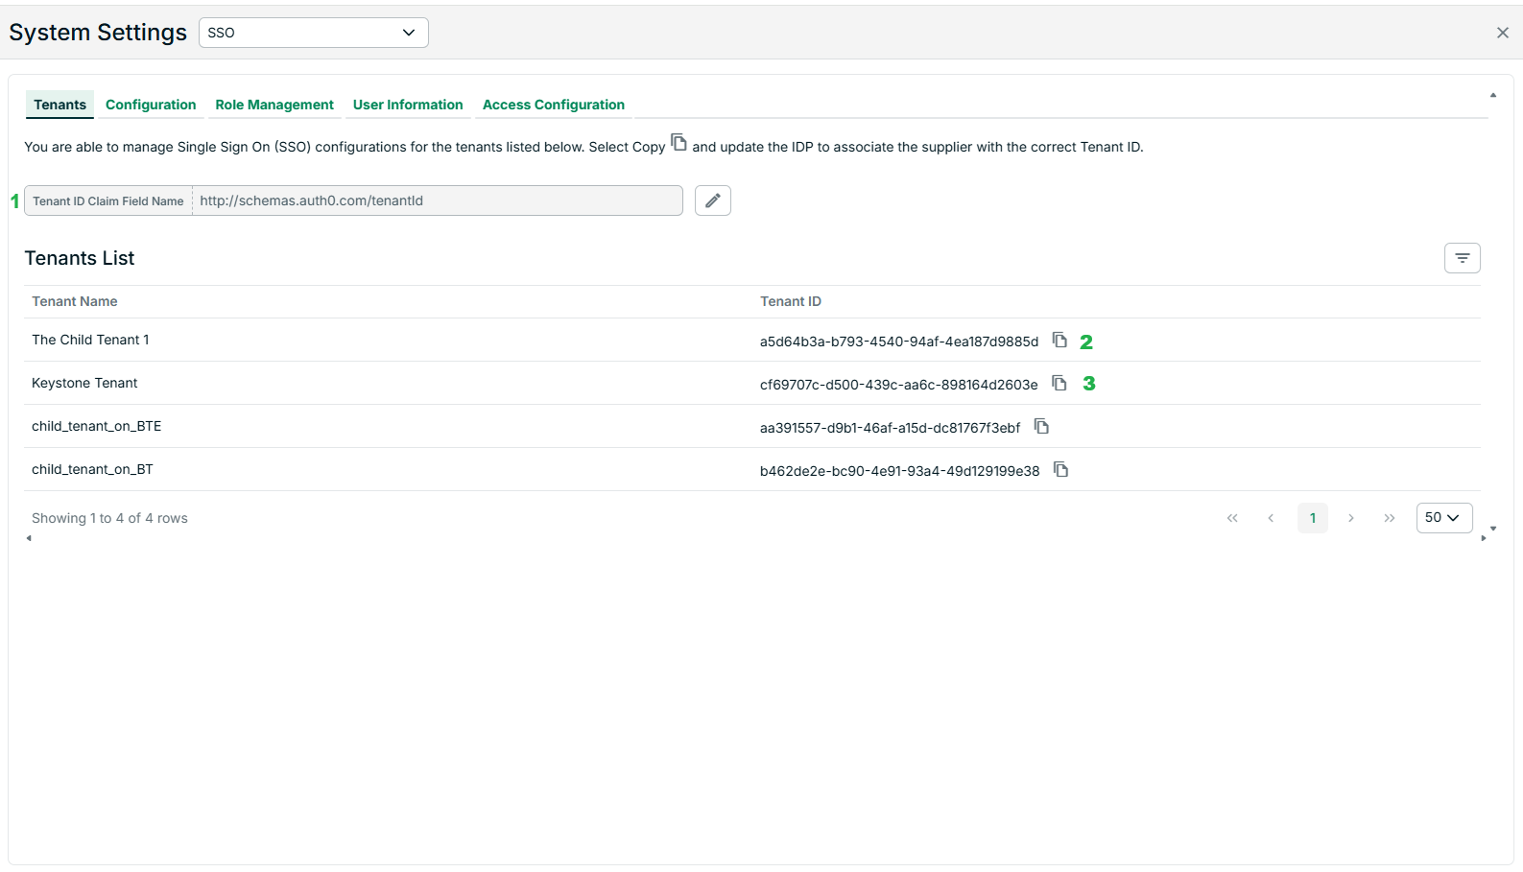Click tenant ID a5d64b3a-b793-4540-94af-4ea187d9885d

[x=899, y=342]
